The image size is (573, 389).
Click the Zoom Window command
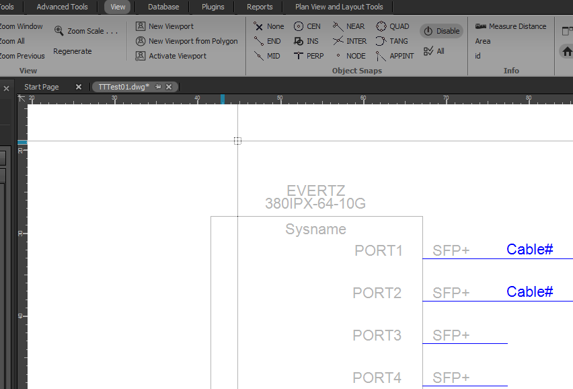(21, 26)
